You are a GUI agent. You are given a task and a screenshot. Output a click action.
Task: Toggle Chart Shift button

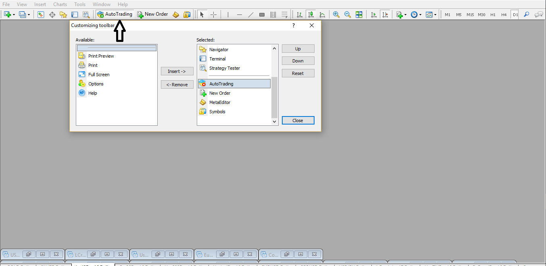pos(385,15)
